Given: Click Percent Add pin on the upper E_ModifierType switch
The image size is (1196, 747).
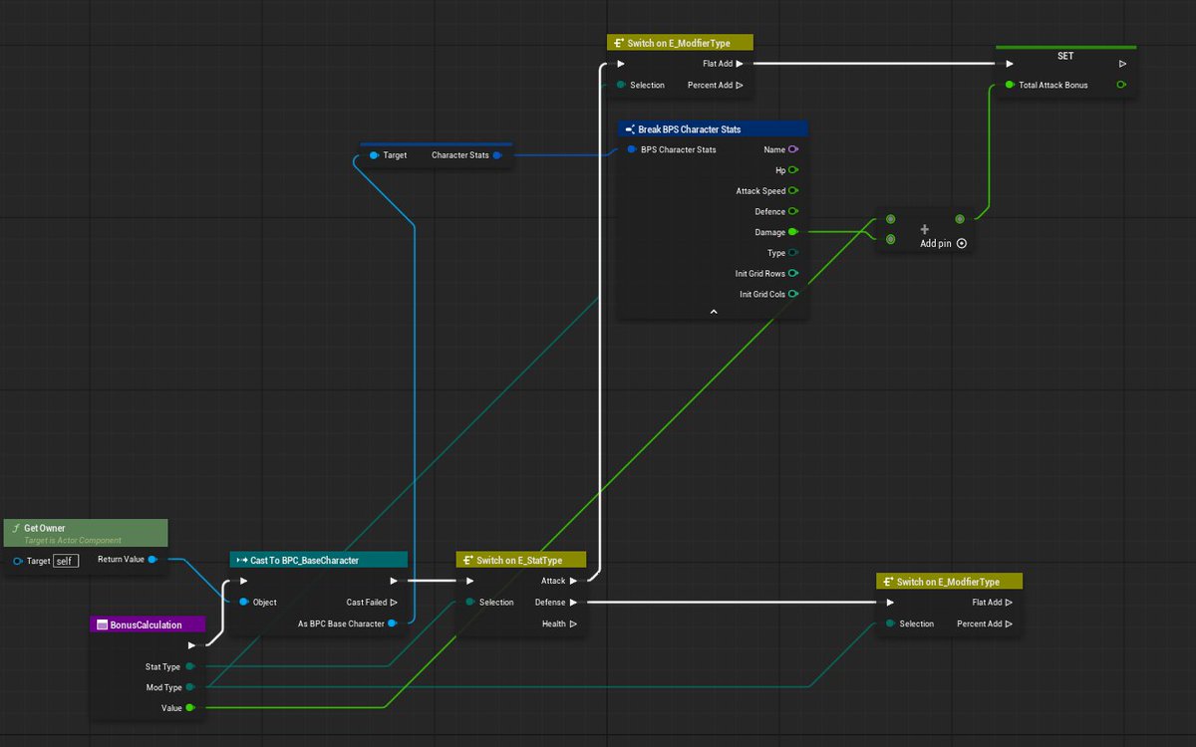Looking at the screenshot, I should coord(739,85).
